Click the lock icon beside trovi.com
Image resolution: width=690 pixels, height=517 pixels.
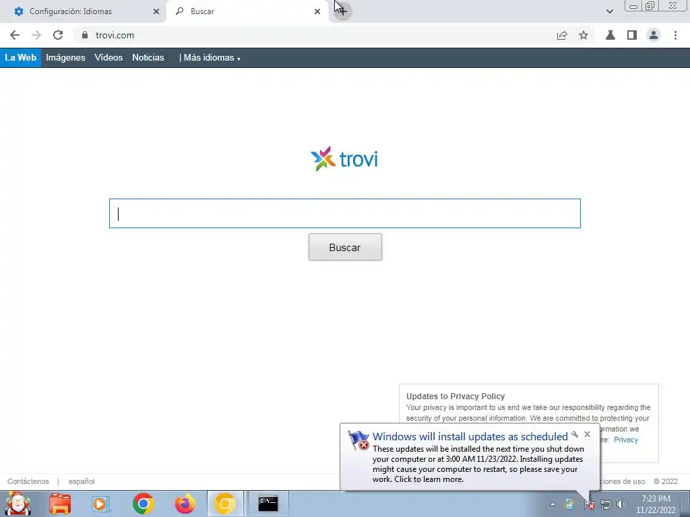(85, 35)
